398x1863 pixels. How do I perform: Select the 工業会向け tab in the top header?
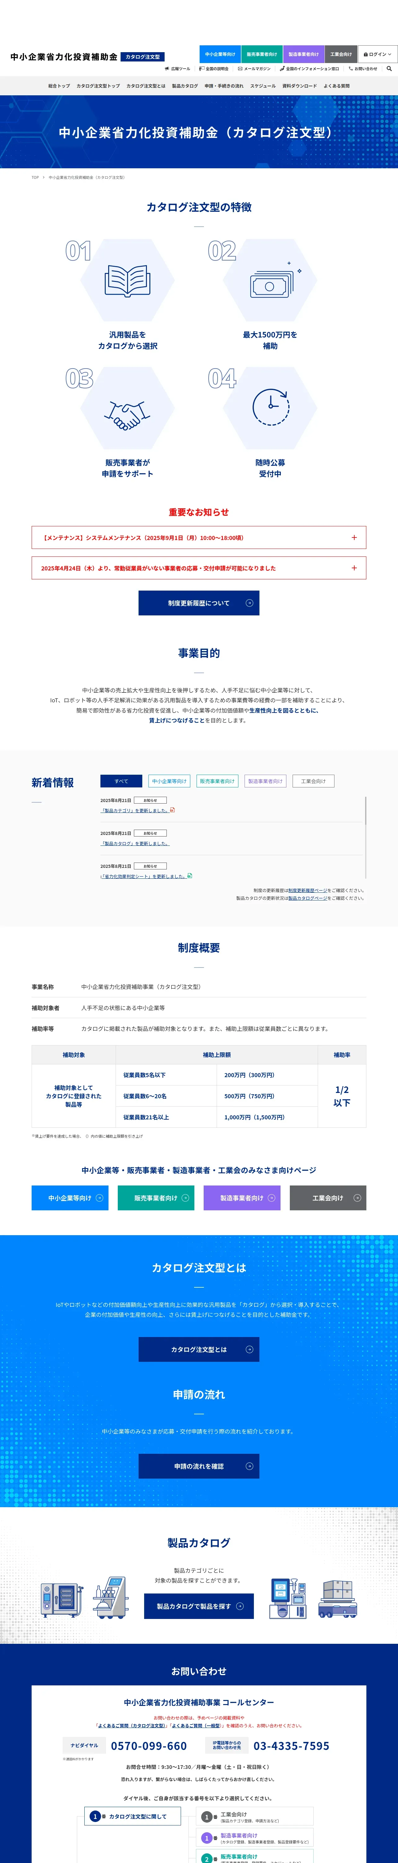(341, 54)
